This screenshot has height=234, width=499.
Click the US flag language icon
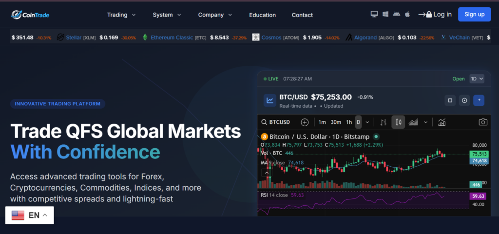coord(18,215)
